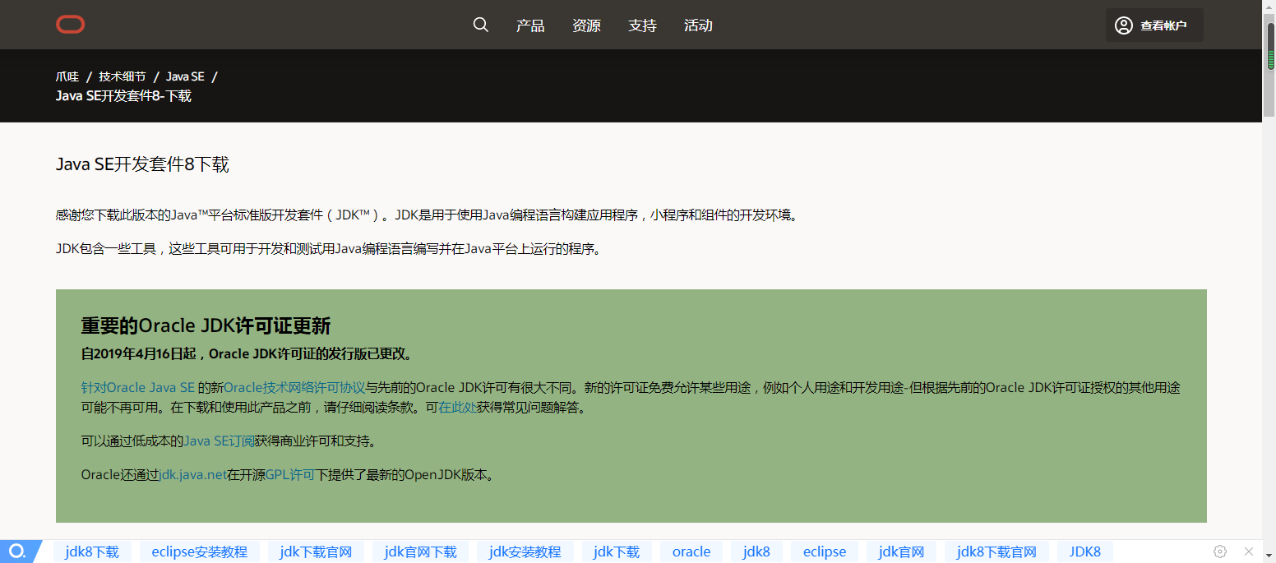1276x563 pixels.
Task: Select oracle suggestion tag
Action: 691,551
